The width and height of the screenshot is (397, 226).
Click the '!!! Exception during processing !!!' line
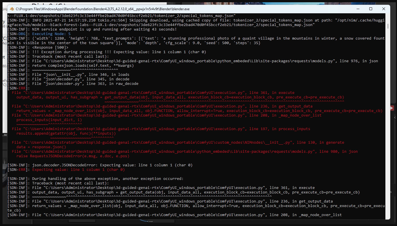107,52
